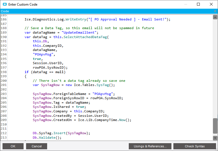Click dataTagName argument on line 193
The width and height of the screenshot is (218, 151).
point(45,50)
